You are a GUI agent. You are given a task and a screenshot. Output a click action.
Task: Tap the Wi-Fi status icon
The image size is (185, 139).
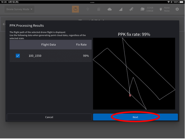[168, 2]
